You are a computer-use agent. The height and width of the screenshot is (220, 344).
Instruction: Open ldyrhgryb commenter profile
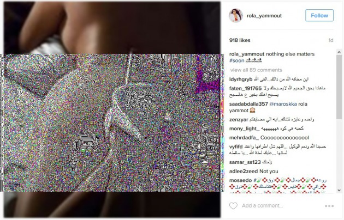point(241,80)
